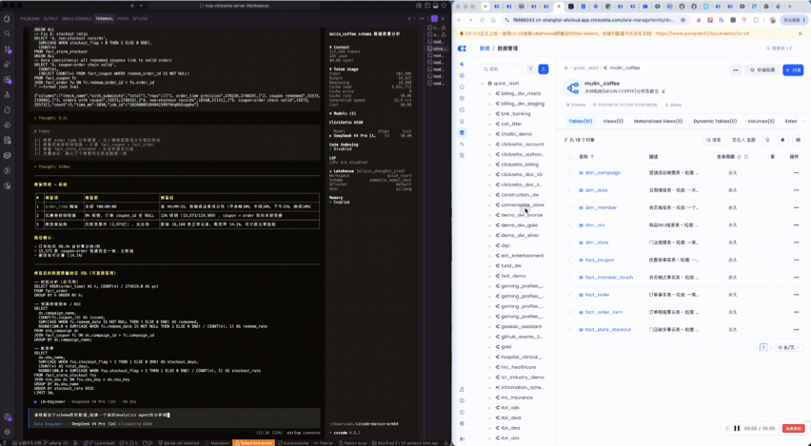The image size is (811, 446).
Task: Click the browser address bar URL
Action: (x=594, y=20)
